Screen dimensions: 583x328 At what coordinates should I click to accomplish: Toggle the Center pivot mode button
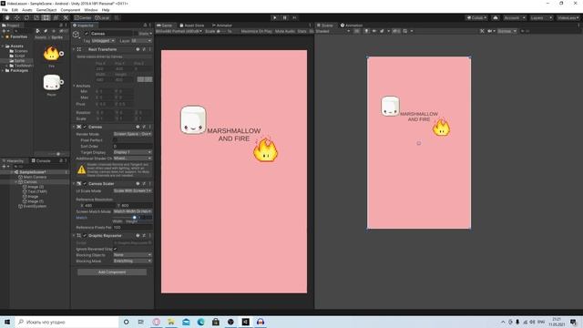click(x=83, y=18)
